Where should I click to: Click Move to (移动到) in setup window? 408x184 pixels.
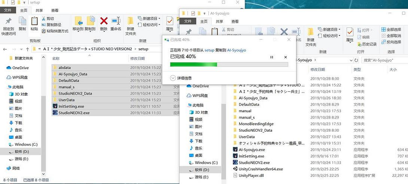(78, 24)
